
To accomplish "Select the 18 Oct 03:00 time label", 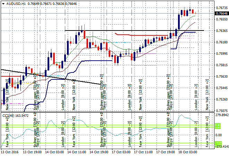I will pos(188,153).
